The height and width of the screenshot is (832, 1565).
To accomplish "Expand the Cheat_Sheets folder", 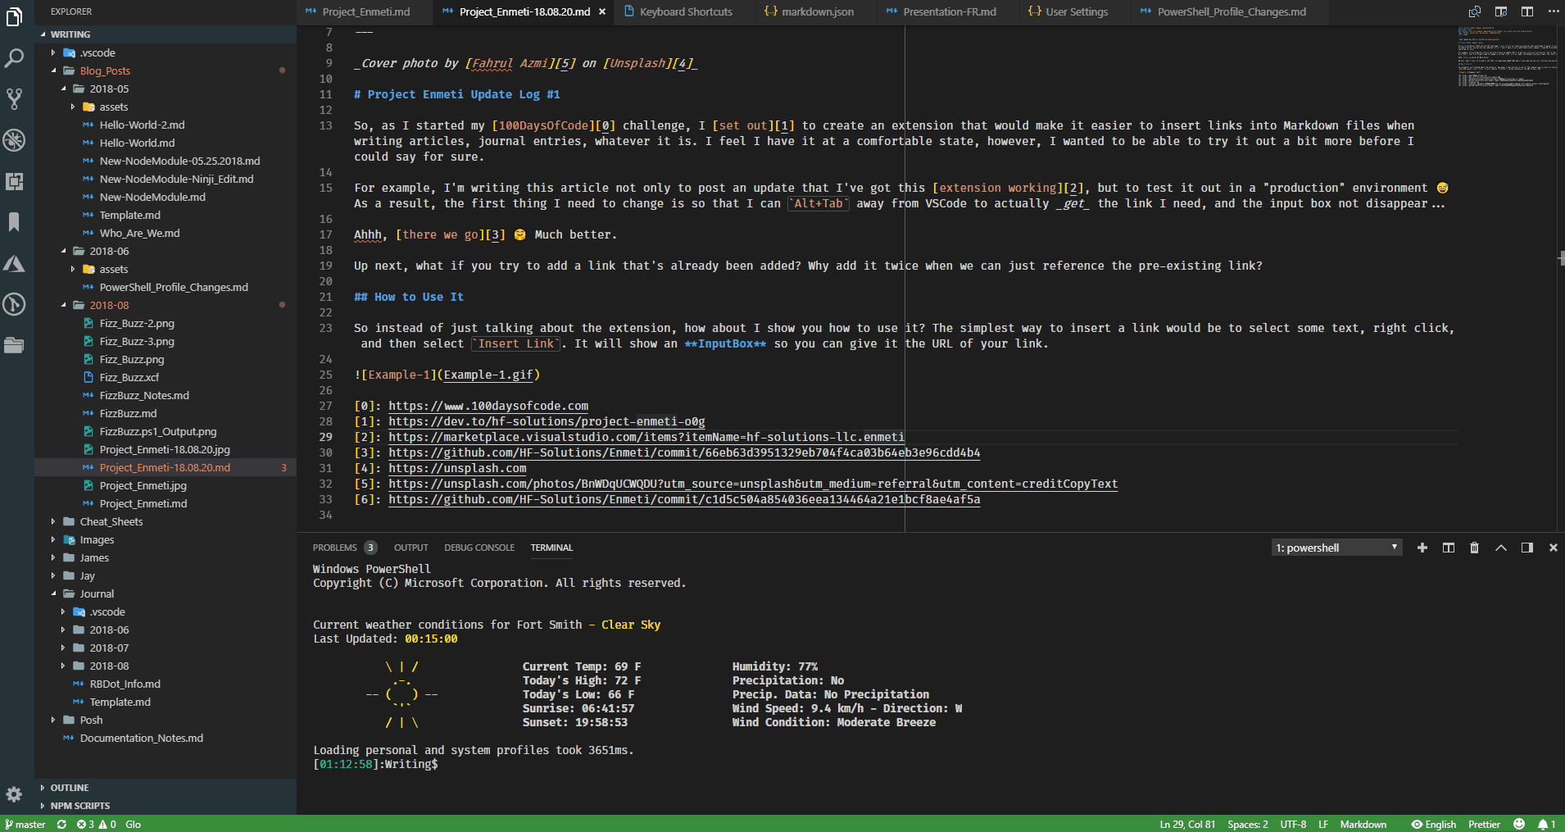I will coord(111,521).
